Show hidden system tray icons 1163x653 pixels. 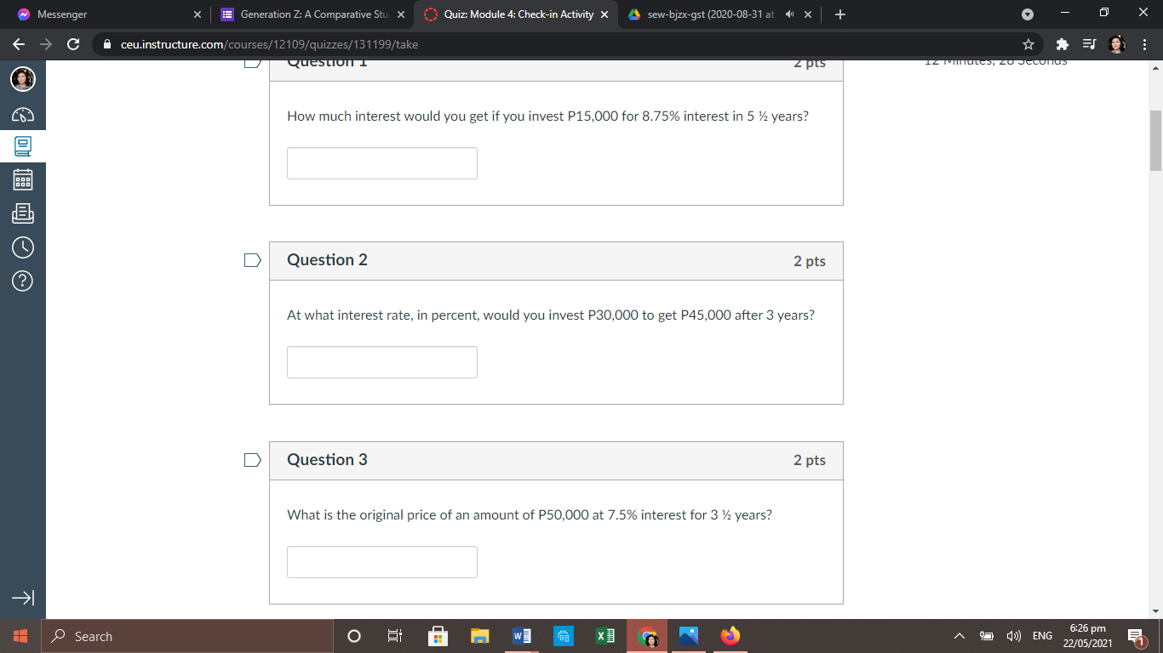coord(960,636)
